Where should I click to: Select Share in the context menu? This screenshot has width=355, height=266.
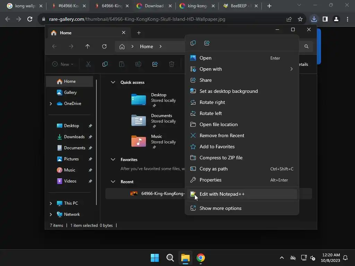[242, 80]
